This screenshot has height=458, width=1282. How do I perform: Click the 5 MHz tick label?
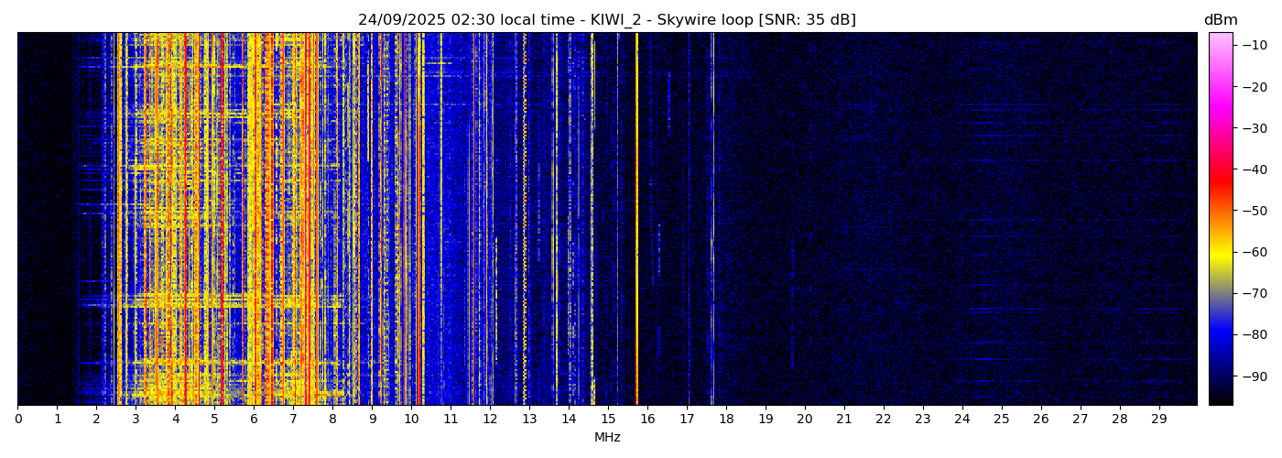(214, 419)
